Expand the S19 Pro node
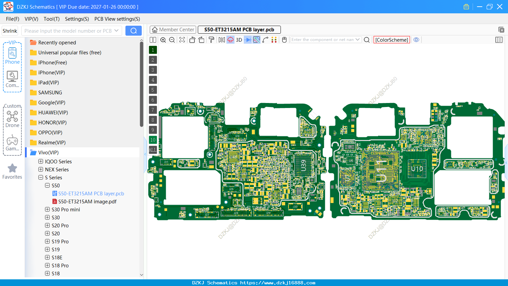Viewport: 508px width, 286px height. pos(47,241)
